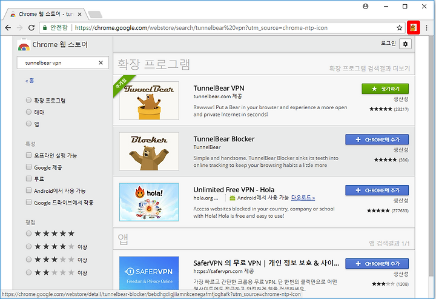436x299 pixels.
Task: Click the TunnelBear VPN star rating (23217)
Action: click(389, 109)
